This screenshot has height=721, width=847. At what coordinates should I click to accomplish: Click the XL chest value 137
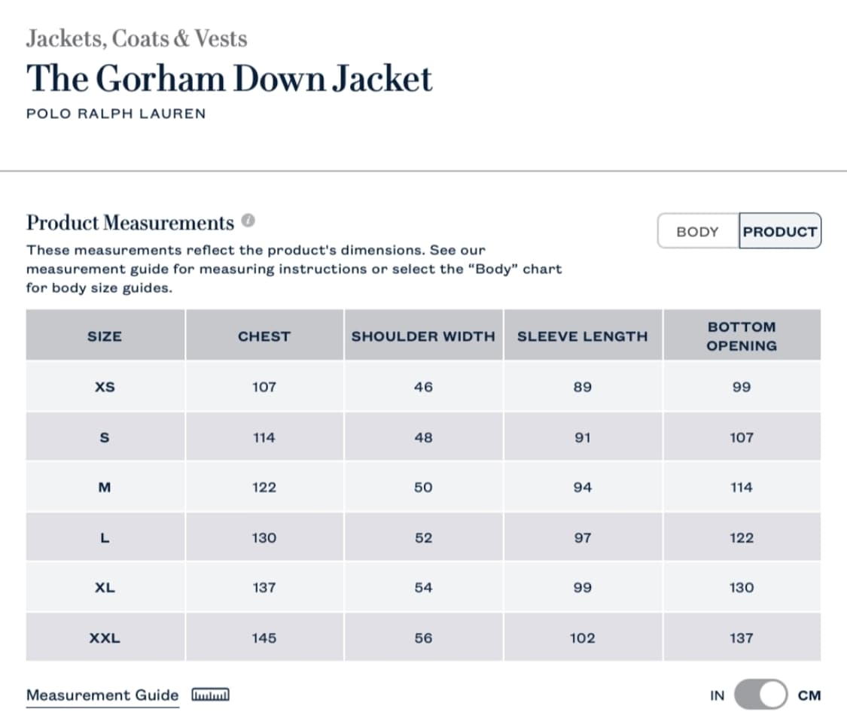[x=264, y=587]
